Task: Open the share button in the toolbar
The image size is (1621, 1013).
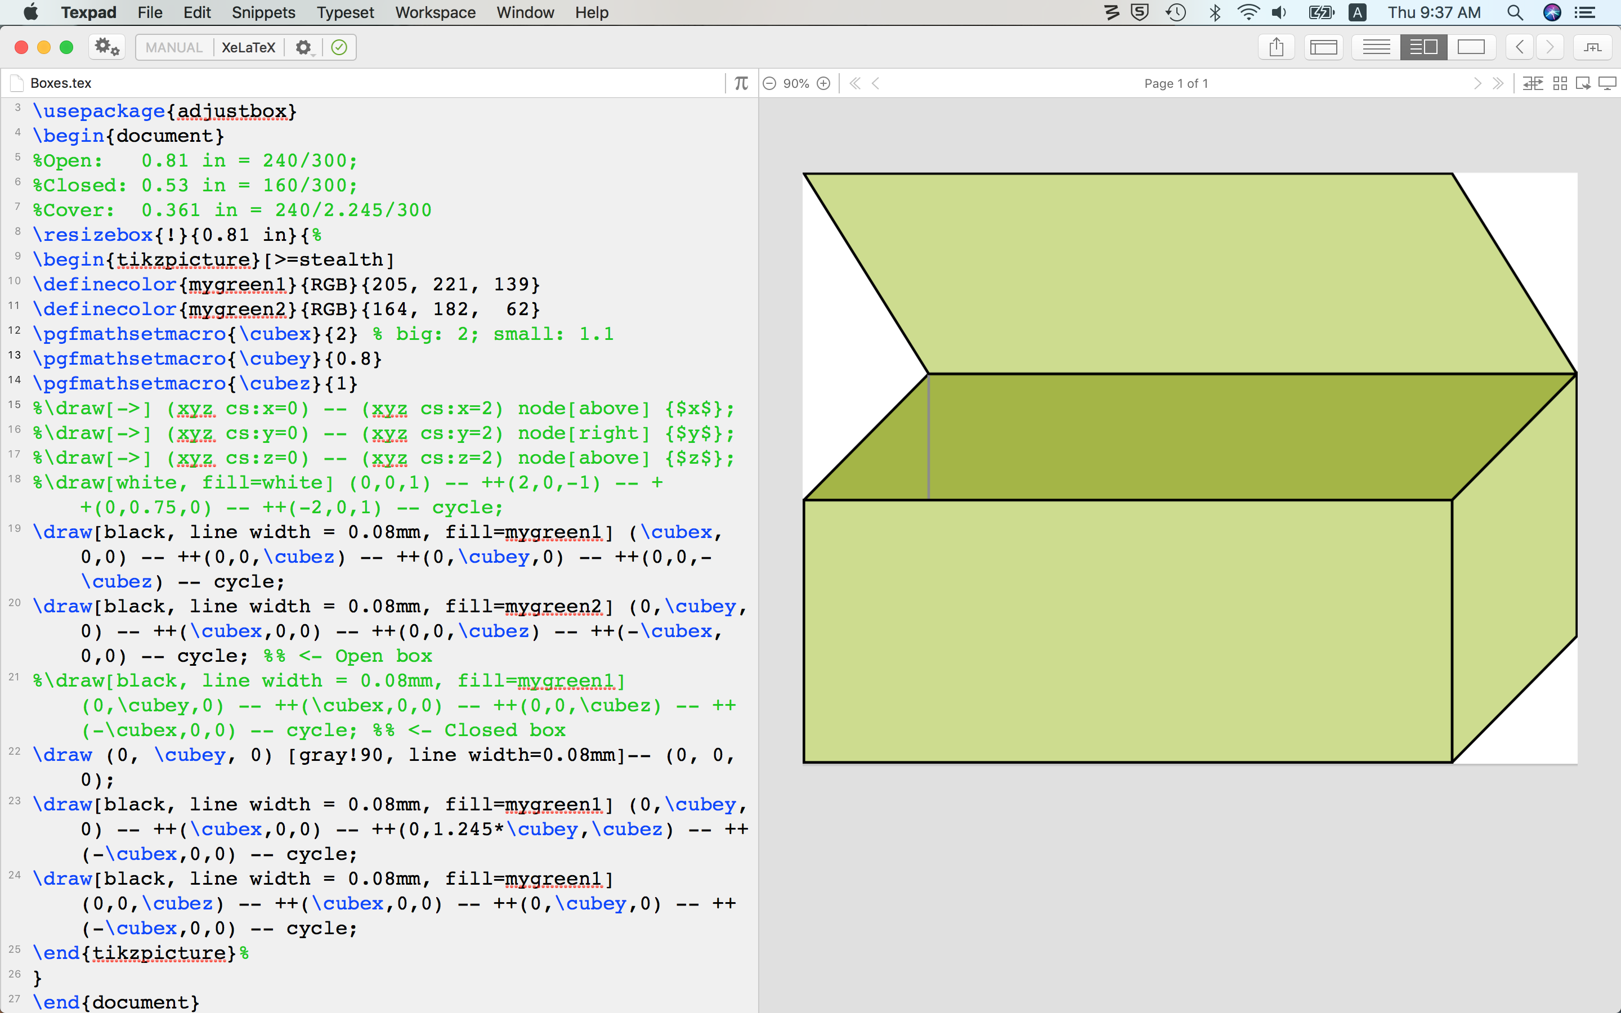Action: click(x=1276, y=47)
